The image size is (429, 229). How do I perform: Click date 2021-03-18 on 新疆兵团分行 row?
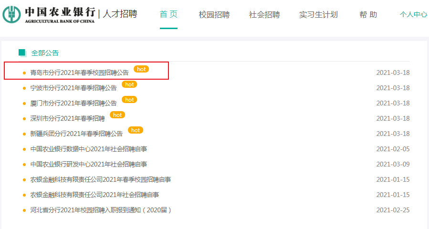click(393, 134)
